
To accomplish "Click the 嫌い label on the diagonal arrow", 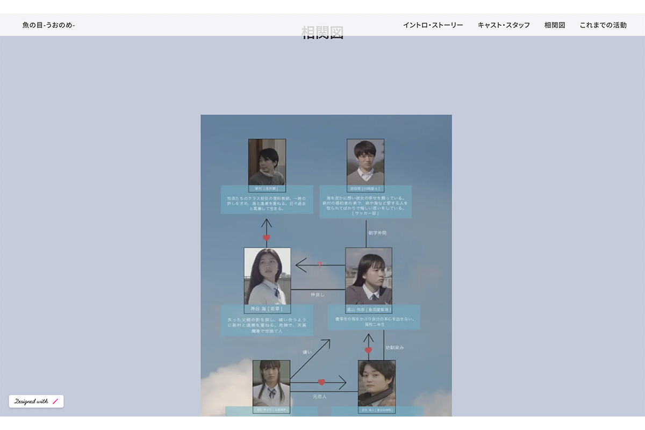I will [x=307, y=352].
